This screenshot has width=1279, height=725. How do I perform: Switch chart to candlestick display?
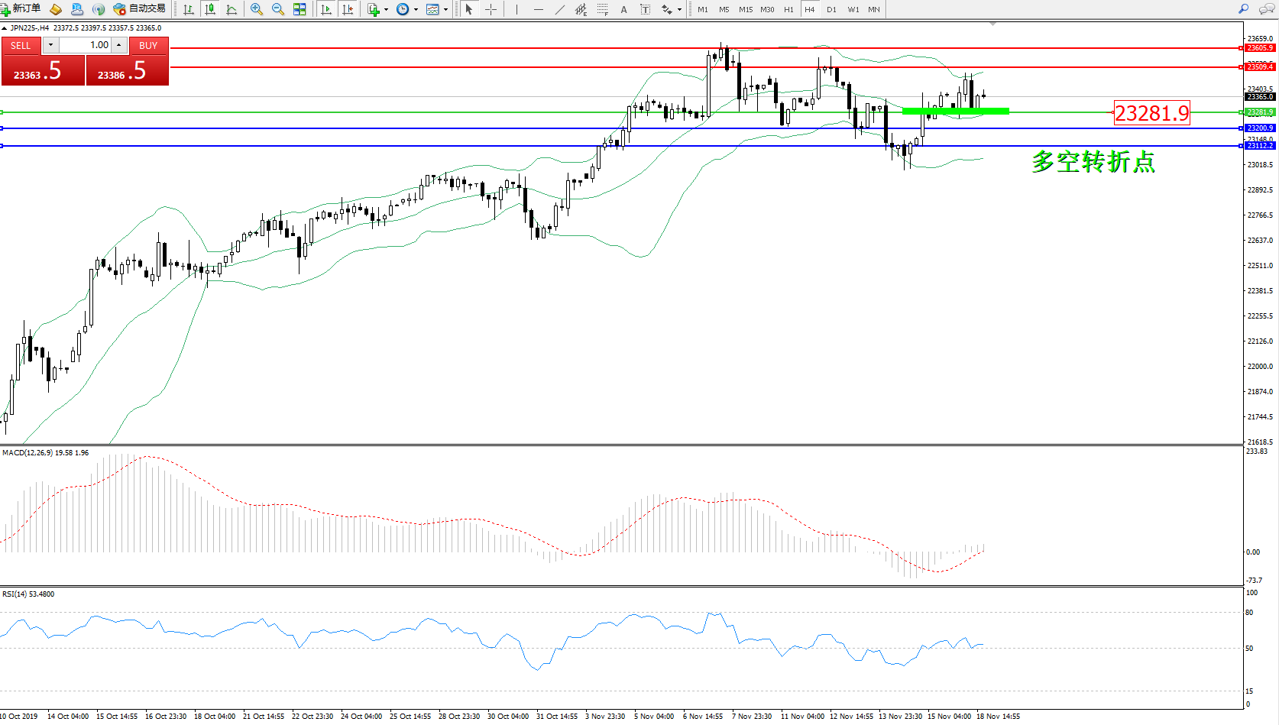(210, 9)
